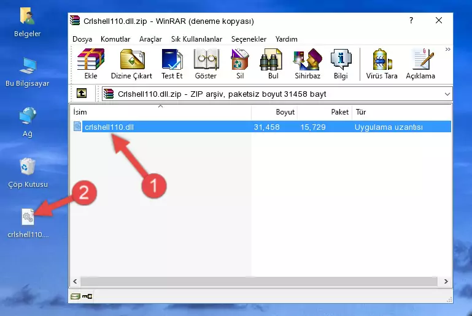Expand the toolbar overflow chevron
This screenshot has width=472, height=316.
(447, 49)
